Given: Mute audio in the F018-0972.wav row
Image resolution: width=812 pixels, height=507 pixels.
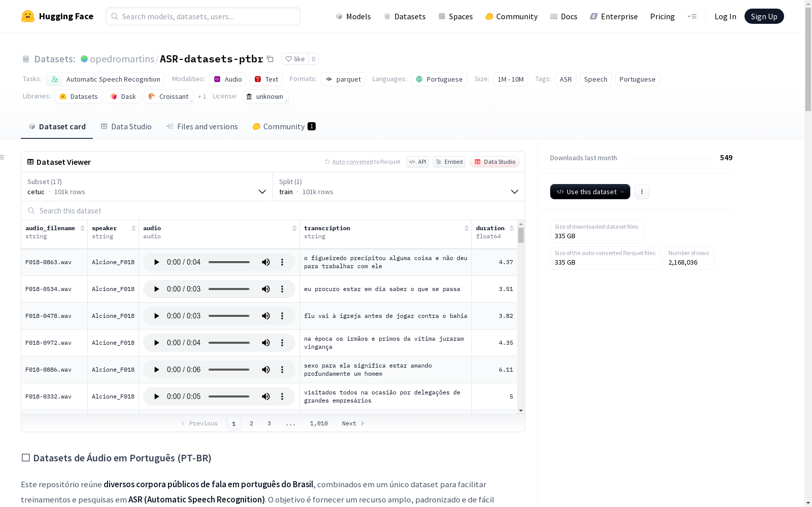Looking at the screenshot, I should point(265,343).
